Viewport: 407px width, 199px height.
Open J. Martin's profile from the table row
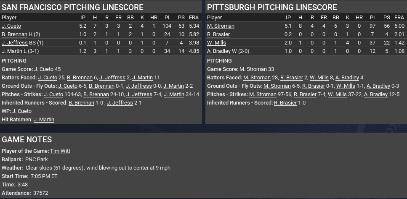[12, 51]
